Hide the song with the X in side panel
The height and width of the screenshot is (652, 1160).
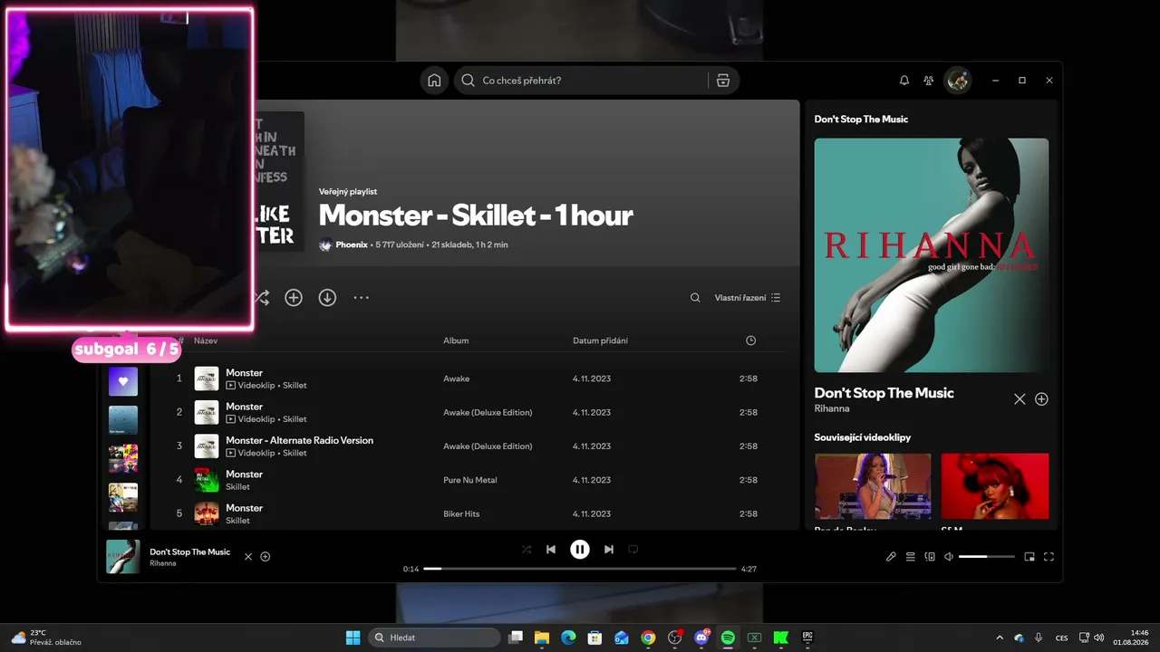[1020, 399]
